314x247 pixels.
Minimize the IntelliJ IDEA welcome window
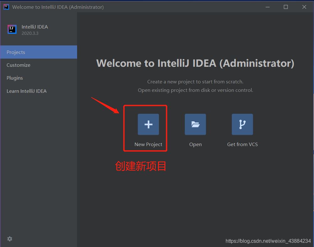267,7
